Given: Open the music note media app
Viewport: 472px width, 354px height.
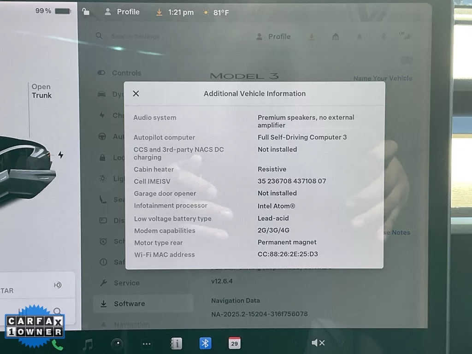Looking at the screenshot, I should tap(87, 344).
